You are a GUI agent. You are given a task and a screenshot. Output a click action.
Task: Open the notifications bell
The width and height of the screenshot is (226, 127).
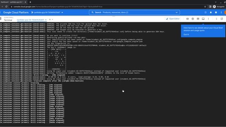[211, 13]
